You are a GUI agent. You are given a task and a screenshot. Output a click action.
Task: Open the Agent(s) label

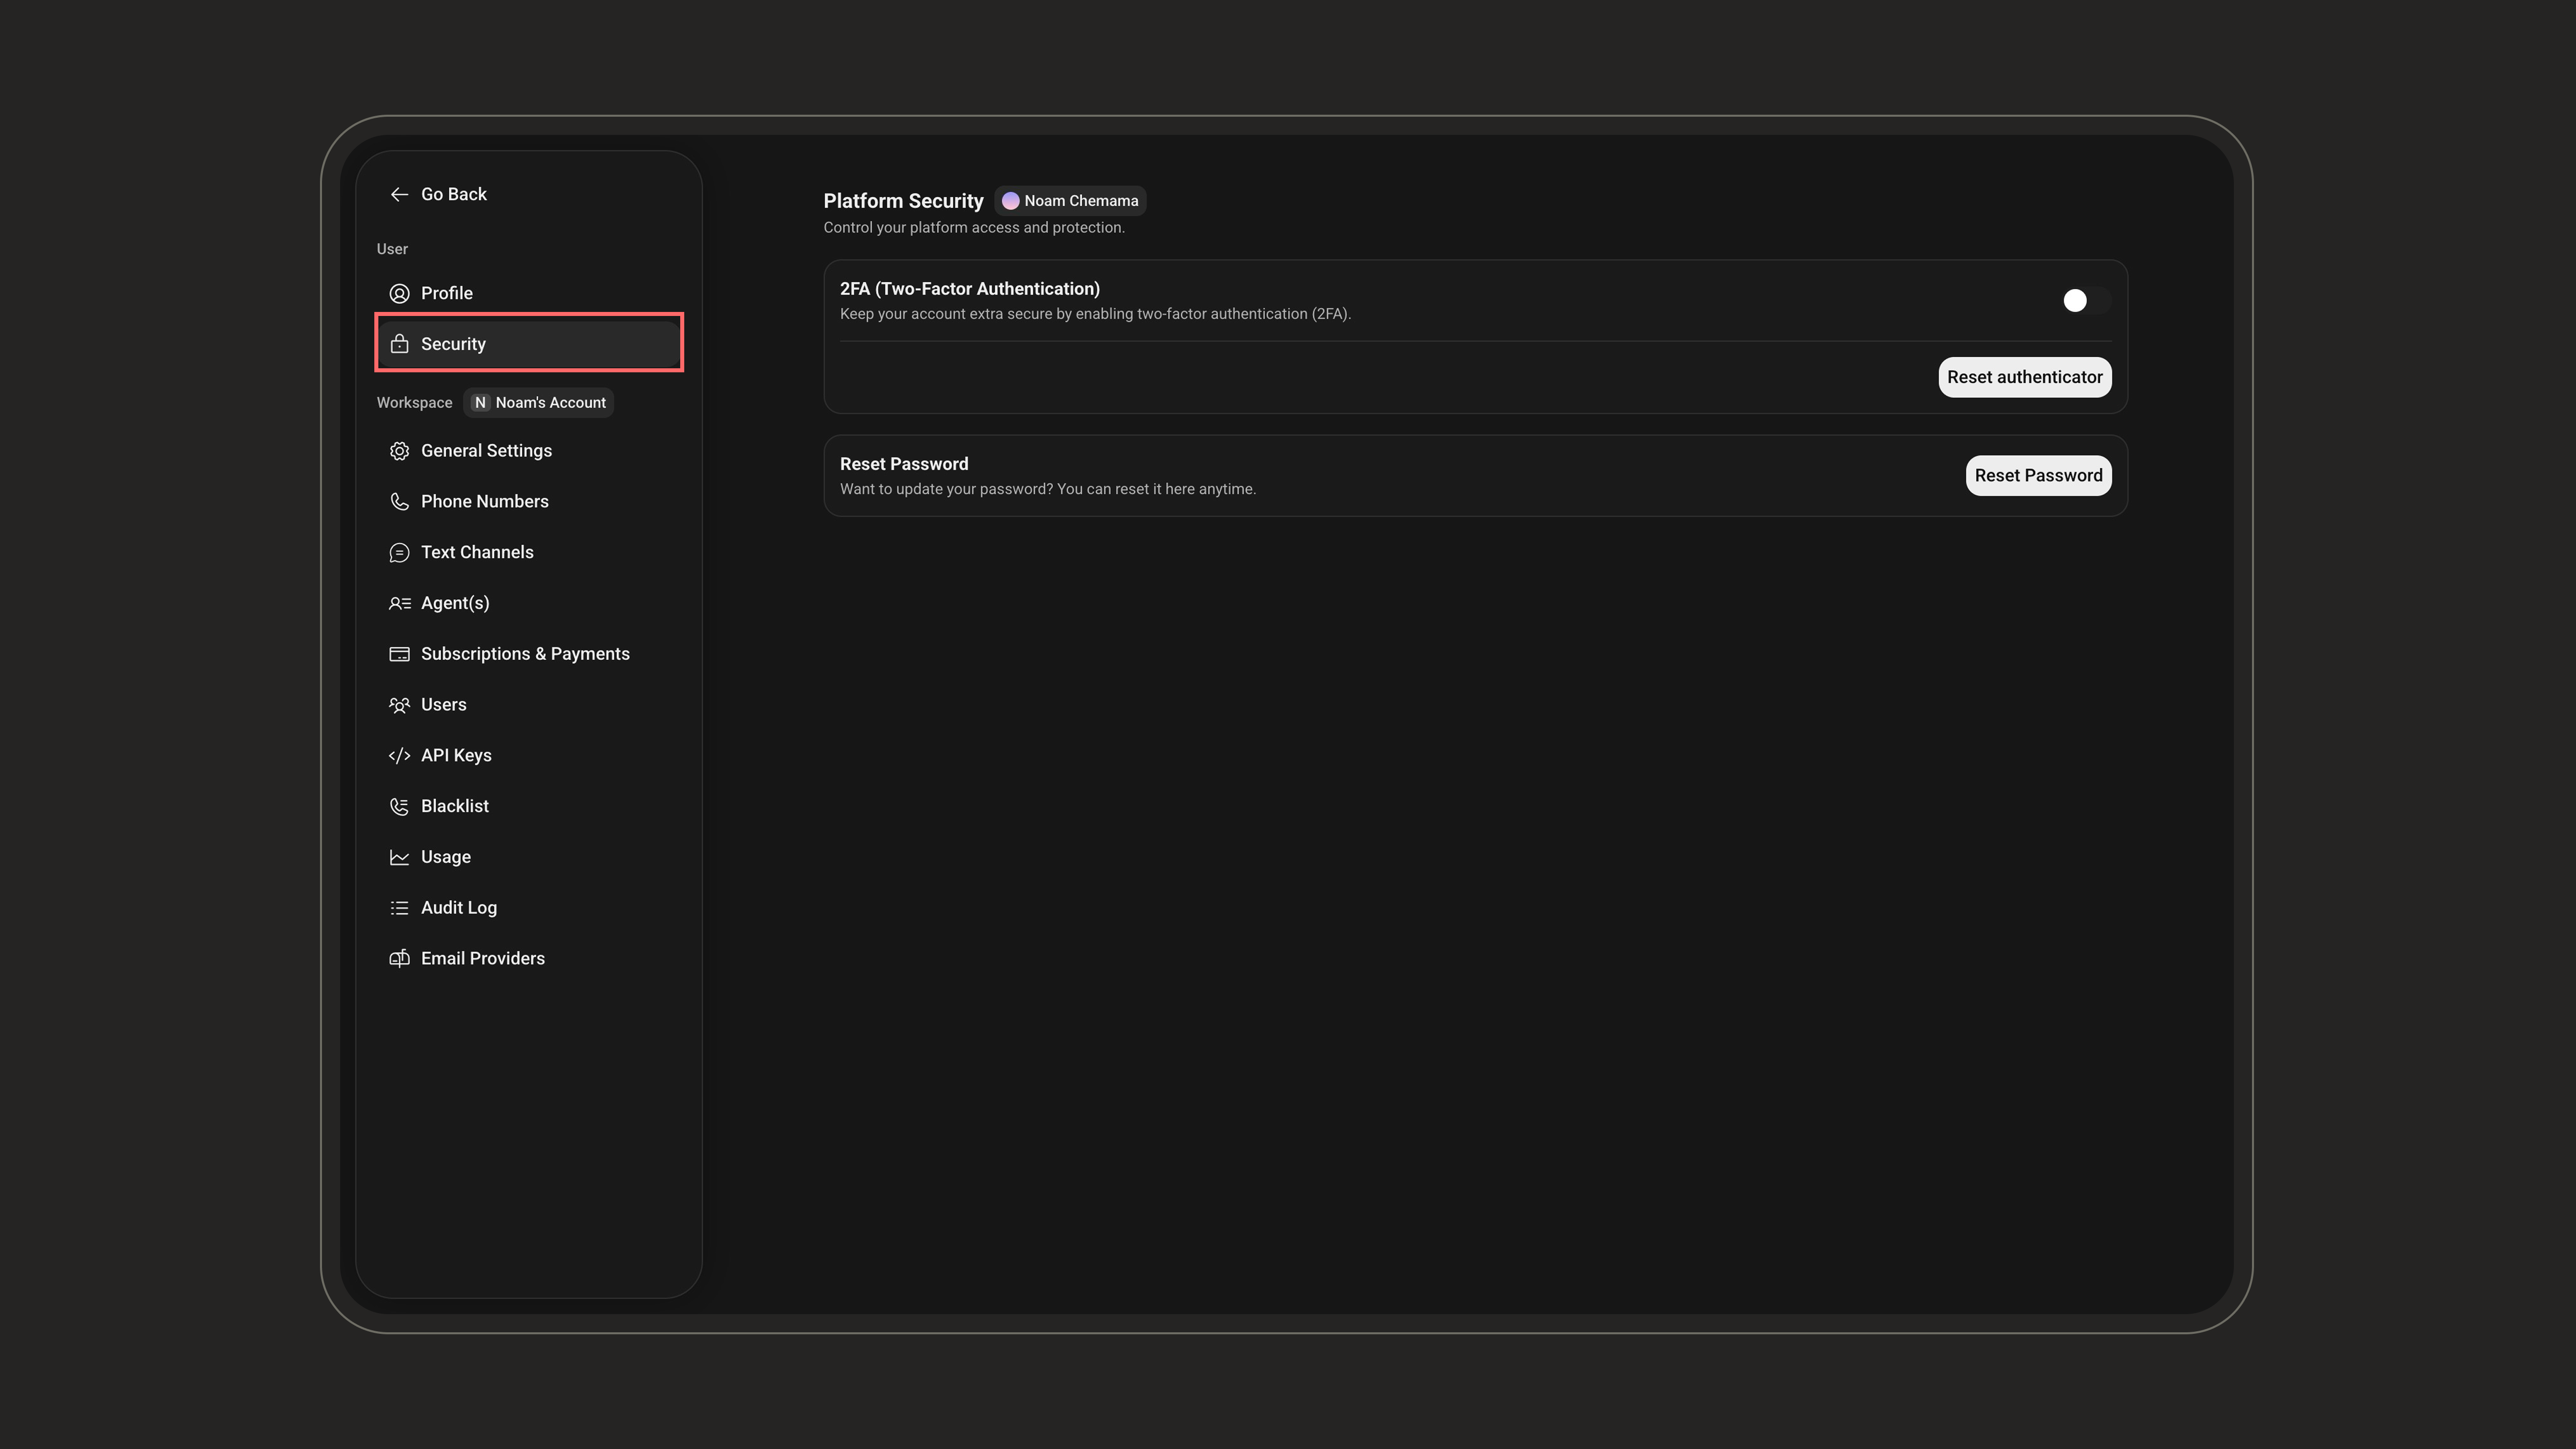pos(455,603)
